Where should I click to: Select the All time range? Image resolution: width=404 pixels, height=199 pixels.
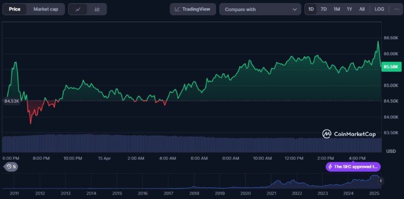pyautogui.click(x=362, y=9)
